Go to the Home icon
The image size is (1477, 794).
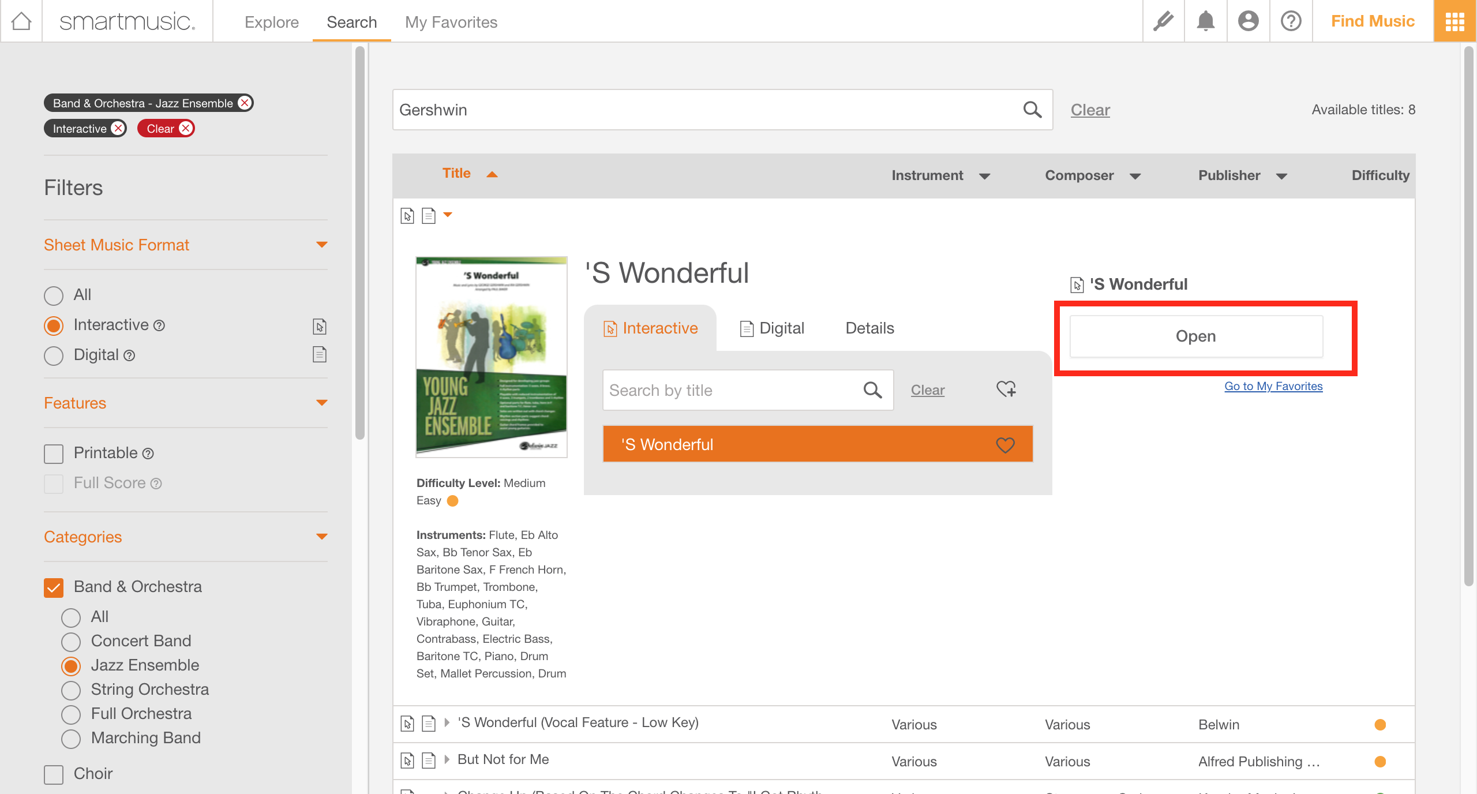tap(21, 21)
